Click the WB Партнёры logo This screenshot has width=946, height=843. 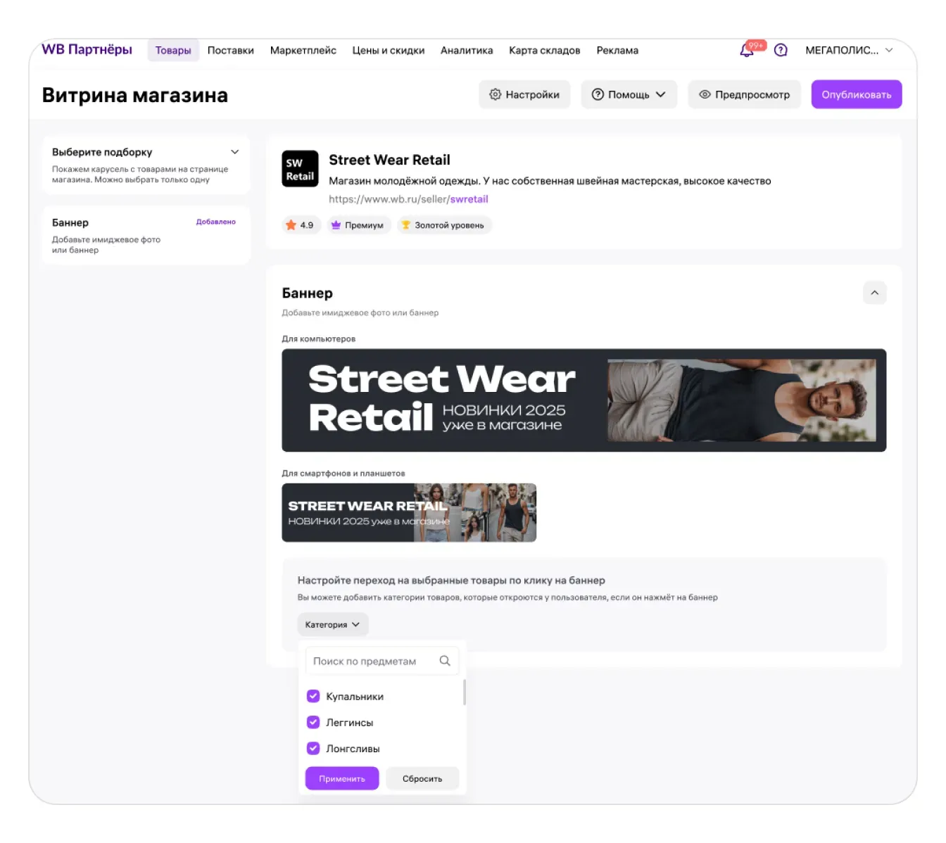tap(87, 50)
